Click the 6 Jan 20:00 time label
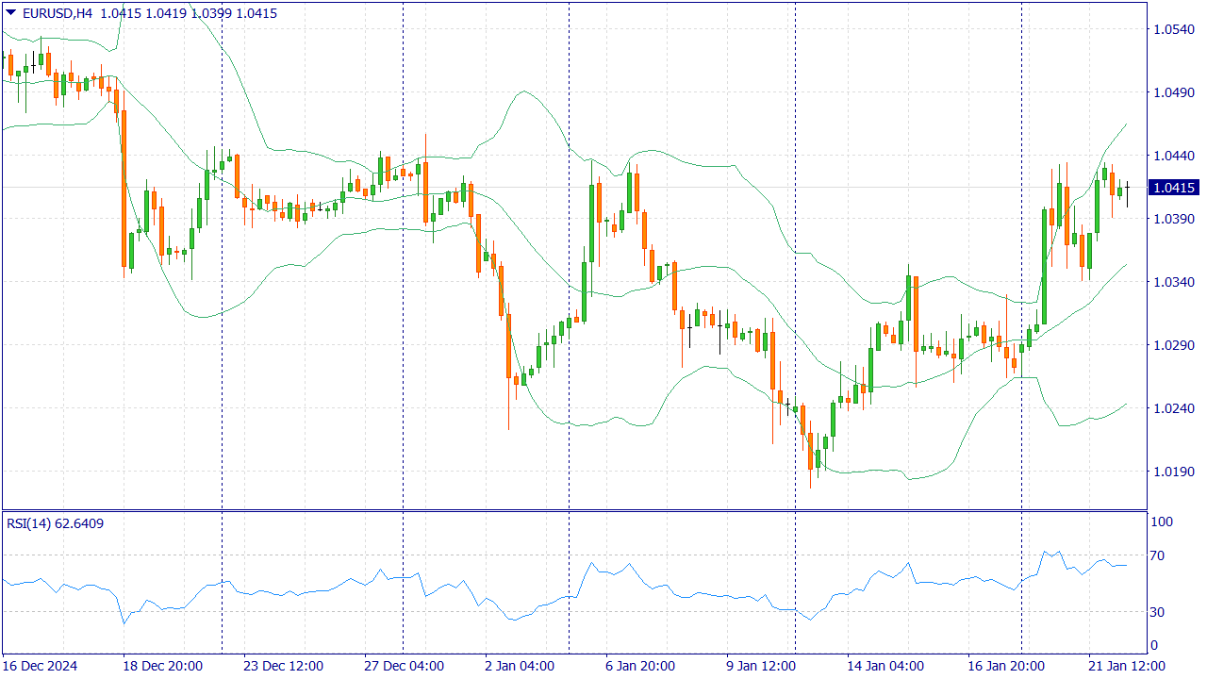 [x=640, y=666]
